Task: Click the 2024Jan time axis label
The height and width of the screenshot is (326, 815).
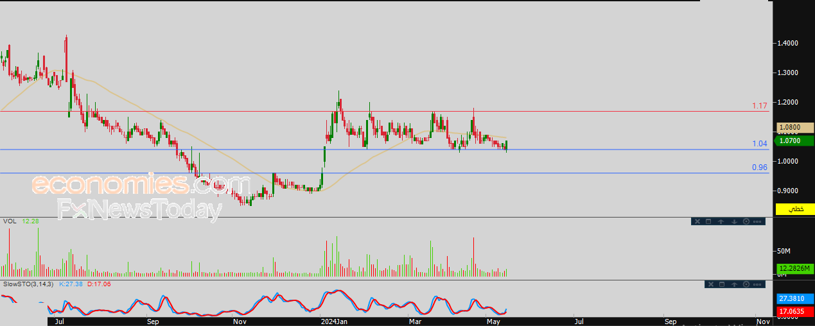Action: coord(335,321)
